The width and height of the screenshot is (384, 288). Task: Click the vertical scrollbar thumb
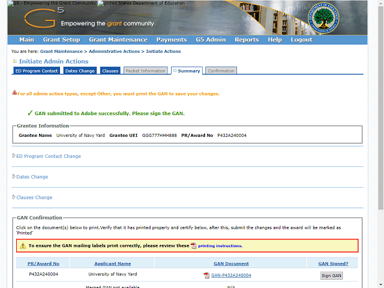381,108
